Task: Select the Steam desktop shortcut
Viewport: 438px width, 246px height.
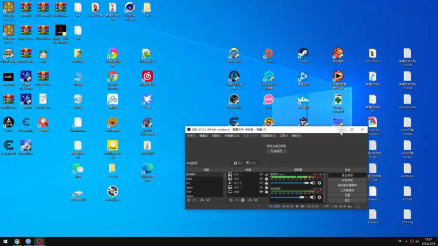Action: point(303,56)
